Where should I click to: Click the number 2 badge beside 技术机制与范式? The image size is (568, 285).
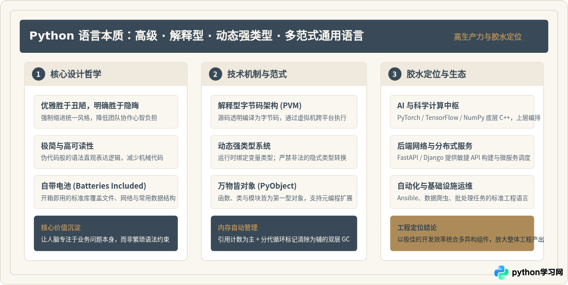pos(215,74)
